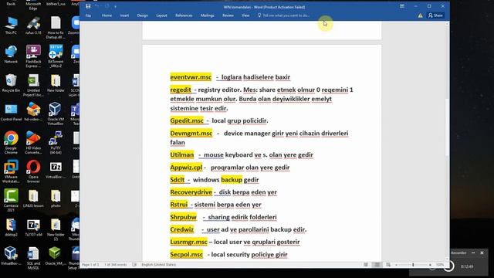Click the 'Tell me what you want to do' box
Image resolution: width=494 pixels, height=278 pixels.
pos(283,15)
